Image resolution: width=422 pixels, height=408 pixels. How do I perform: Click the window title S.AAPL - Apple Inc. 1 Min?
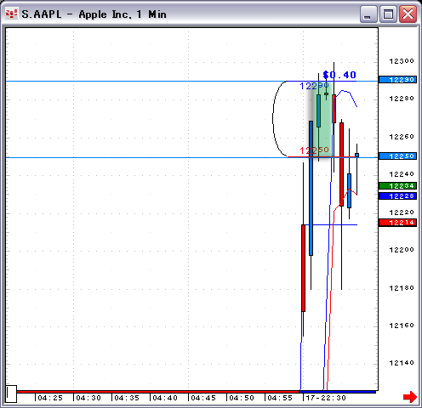point(94,14)
